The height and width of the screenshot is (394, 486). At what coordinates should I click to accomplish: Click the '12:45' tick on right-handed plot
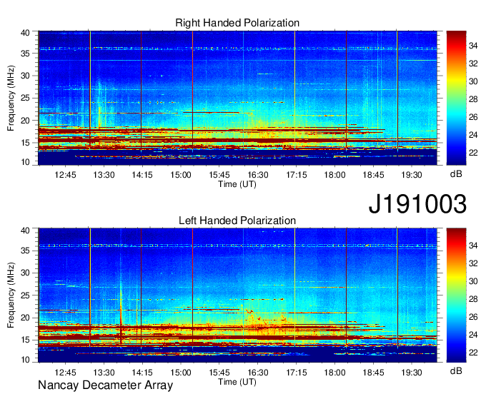pyautogui.click(x=65, y=175)
